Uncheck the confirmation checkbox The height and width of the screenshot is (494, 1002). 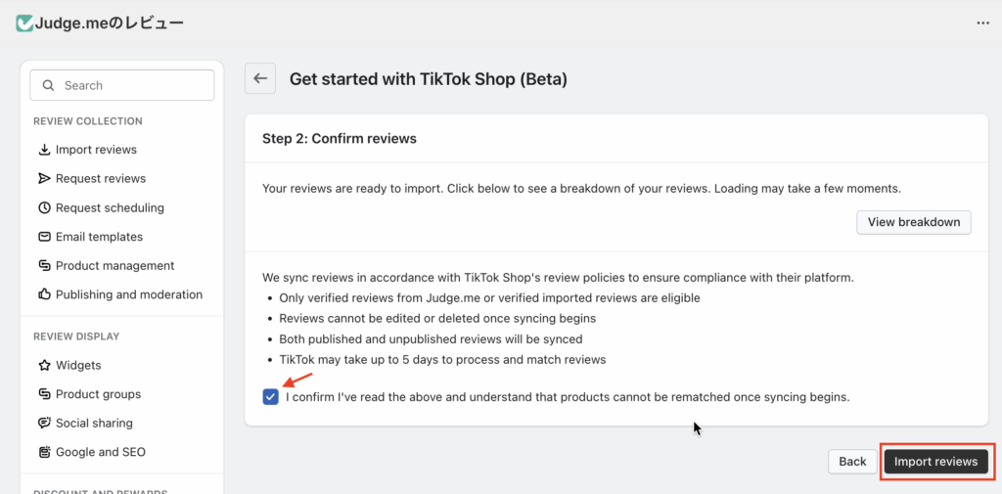point(271,397)
